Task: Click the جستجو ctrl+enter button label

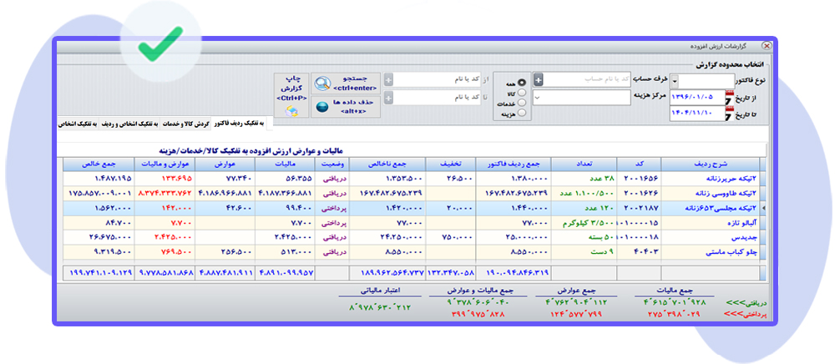Action: pos(355,84)
